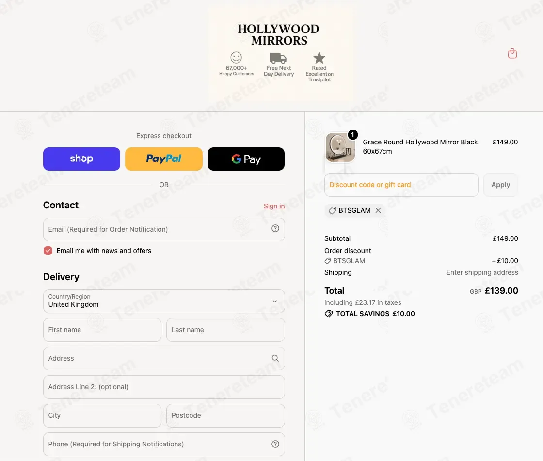Image resolution: width=543 pixels, height=461 pixels.
Task: Open the Country/Region dropdown
Action: click(164, 302)
